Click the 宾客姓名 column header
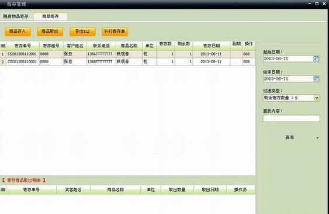 [73, 190]
